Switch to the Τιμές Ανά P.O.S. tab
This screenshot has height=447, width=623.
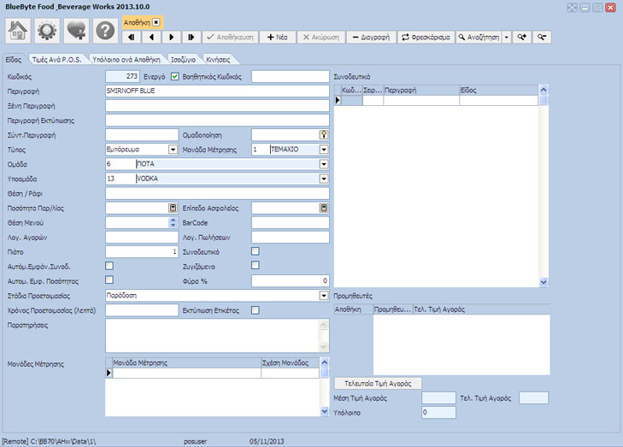tap(57, 60)
